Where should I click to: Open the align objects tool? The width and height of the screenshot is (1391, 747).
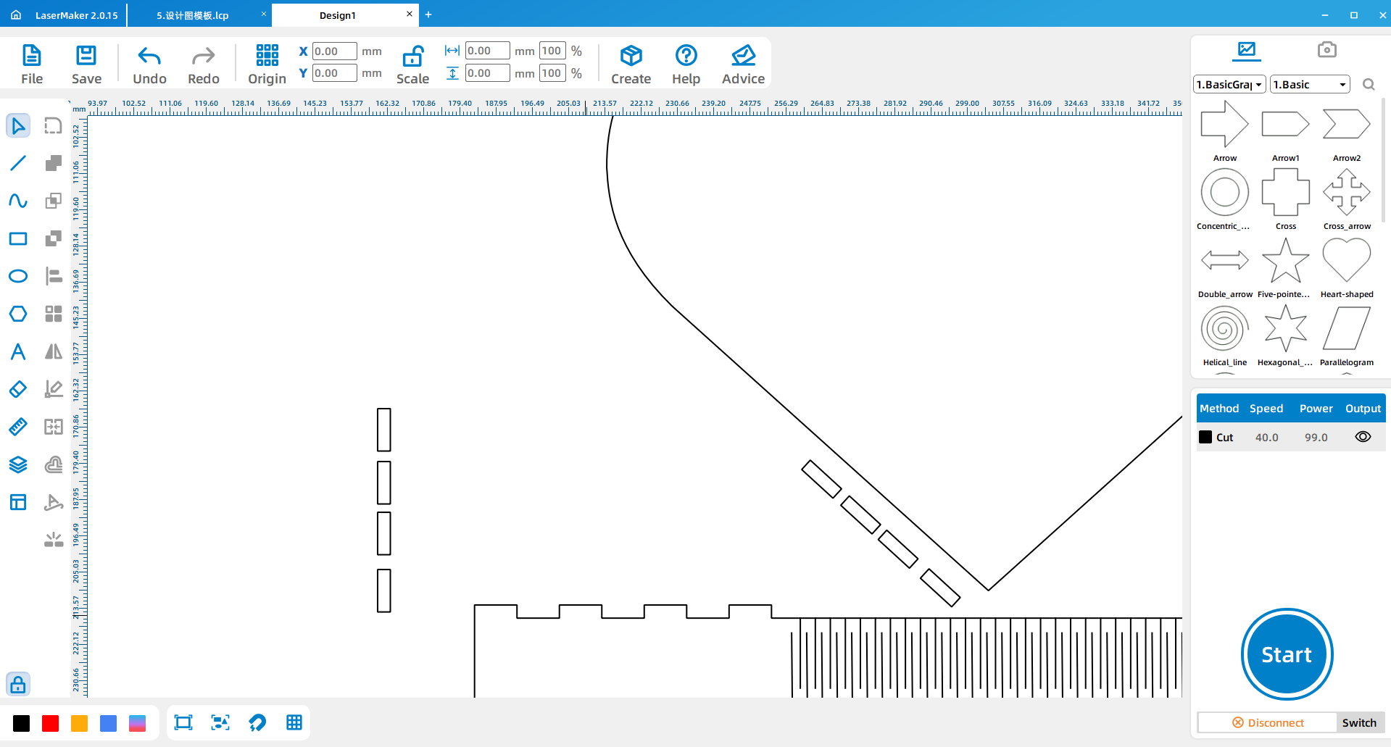pos(53,276)
